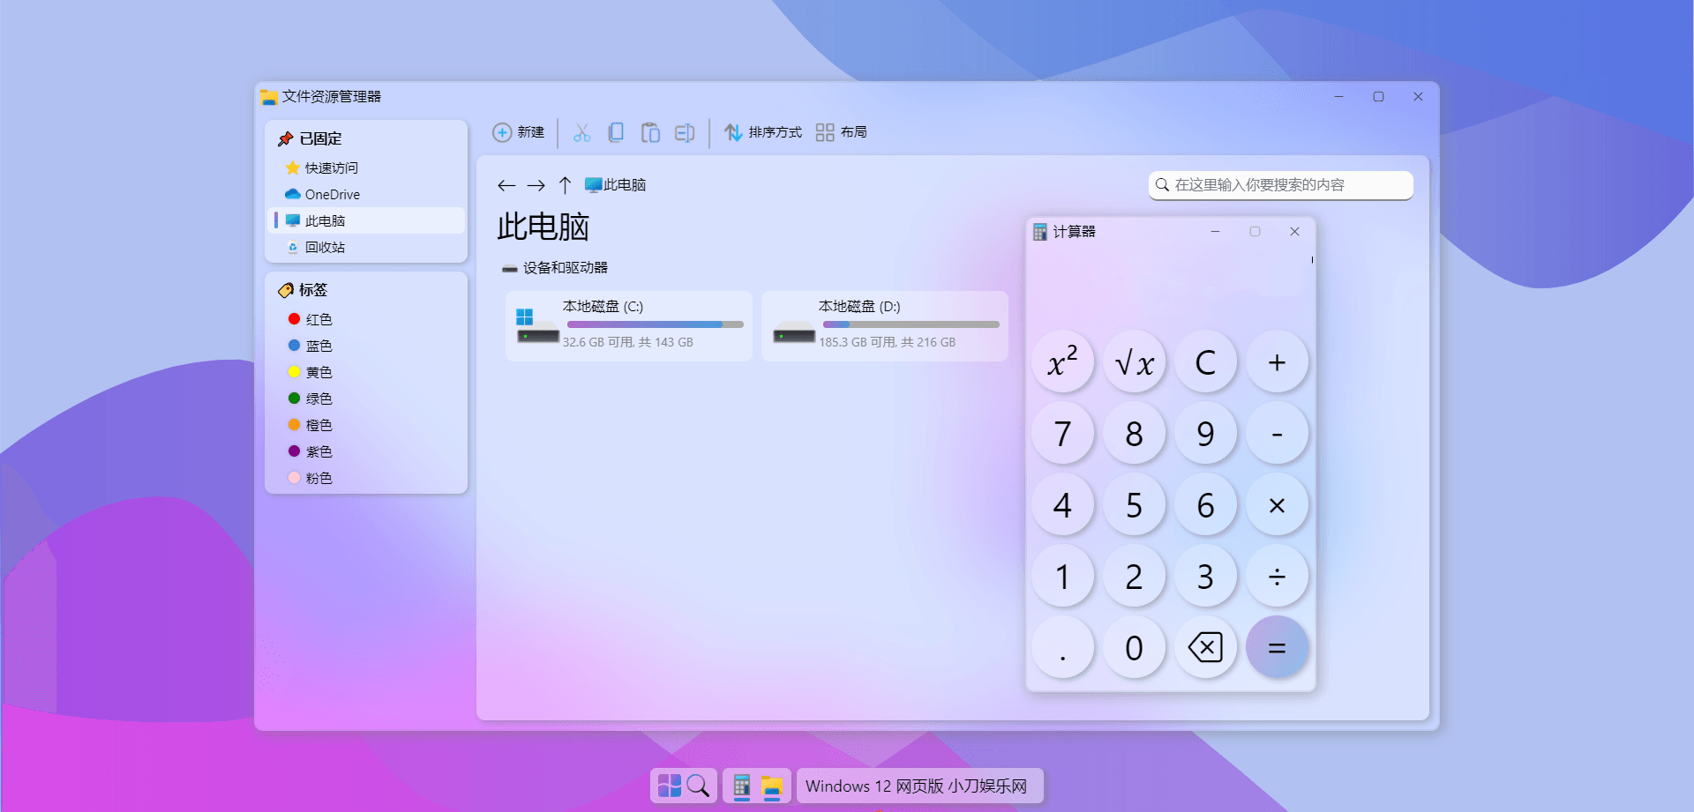Click the back navigation arrow

(x=506, y=185)
